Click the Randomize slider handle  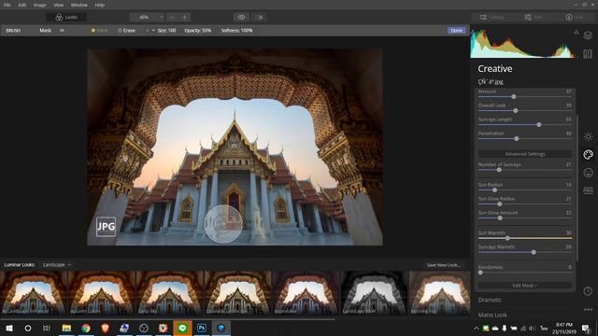tap(480, 273)
